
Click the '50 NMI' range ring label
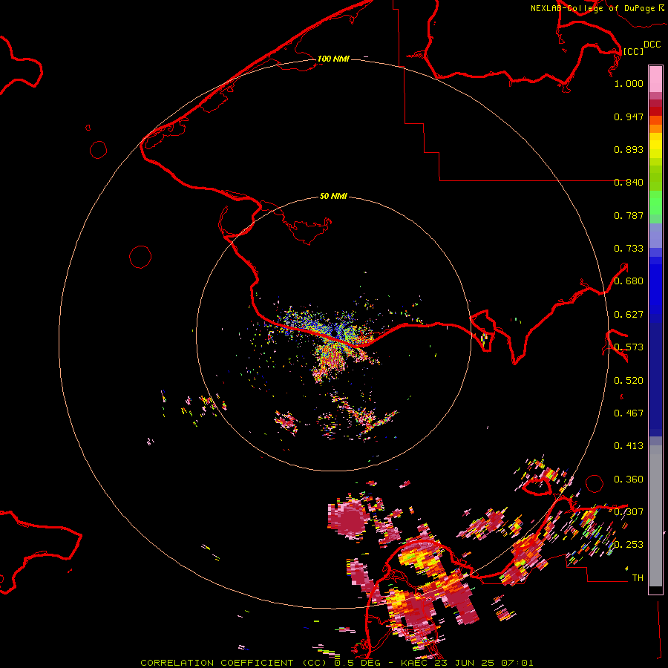pyautogui.click(x=333, y=196)
